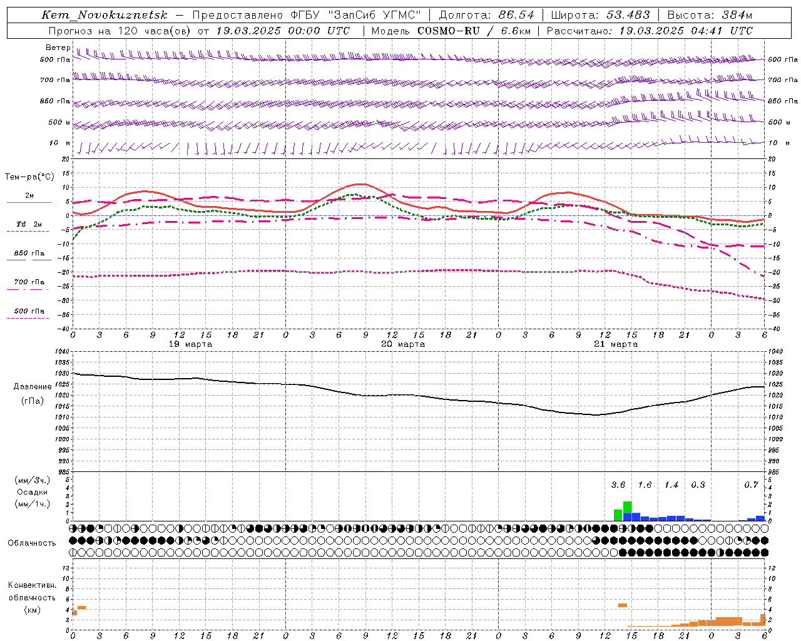Click the longitude value Долгота: 86.54
Image resolution: width=801 pixels, height=641 pixels.
pyautogui.click(x=487, y=15)
